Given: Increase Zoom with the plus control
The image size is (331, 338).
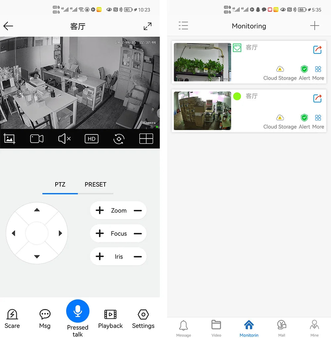Looking at the screenshot, I should click(99, 210).
